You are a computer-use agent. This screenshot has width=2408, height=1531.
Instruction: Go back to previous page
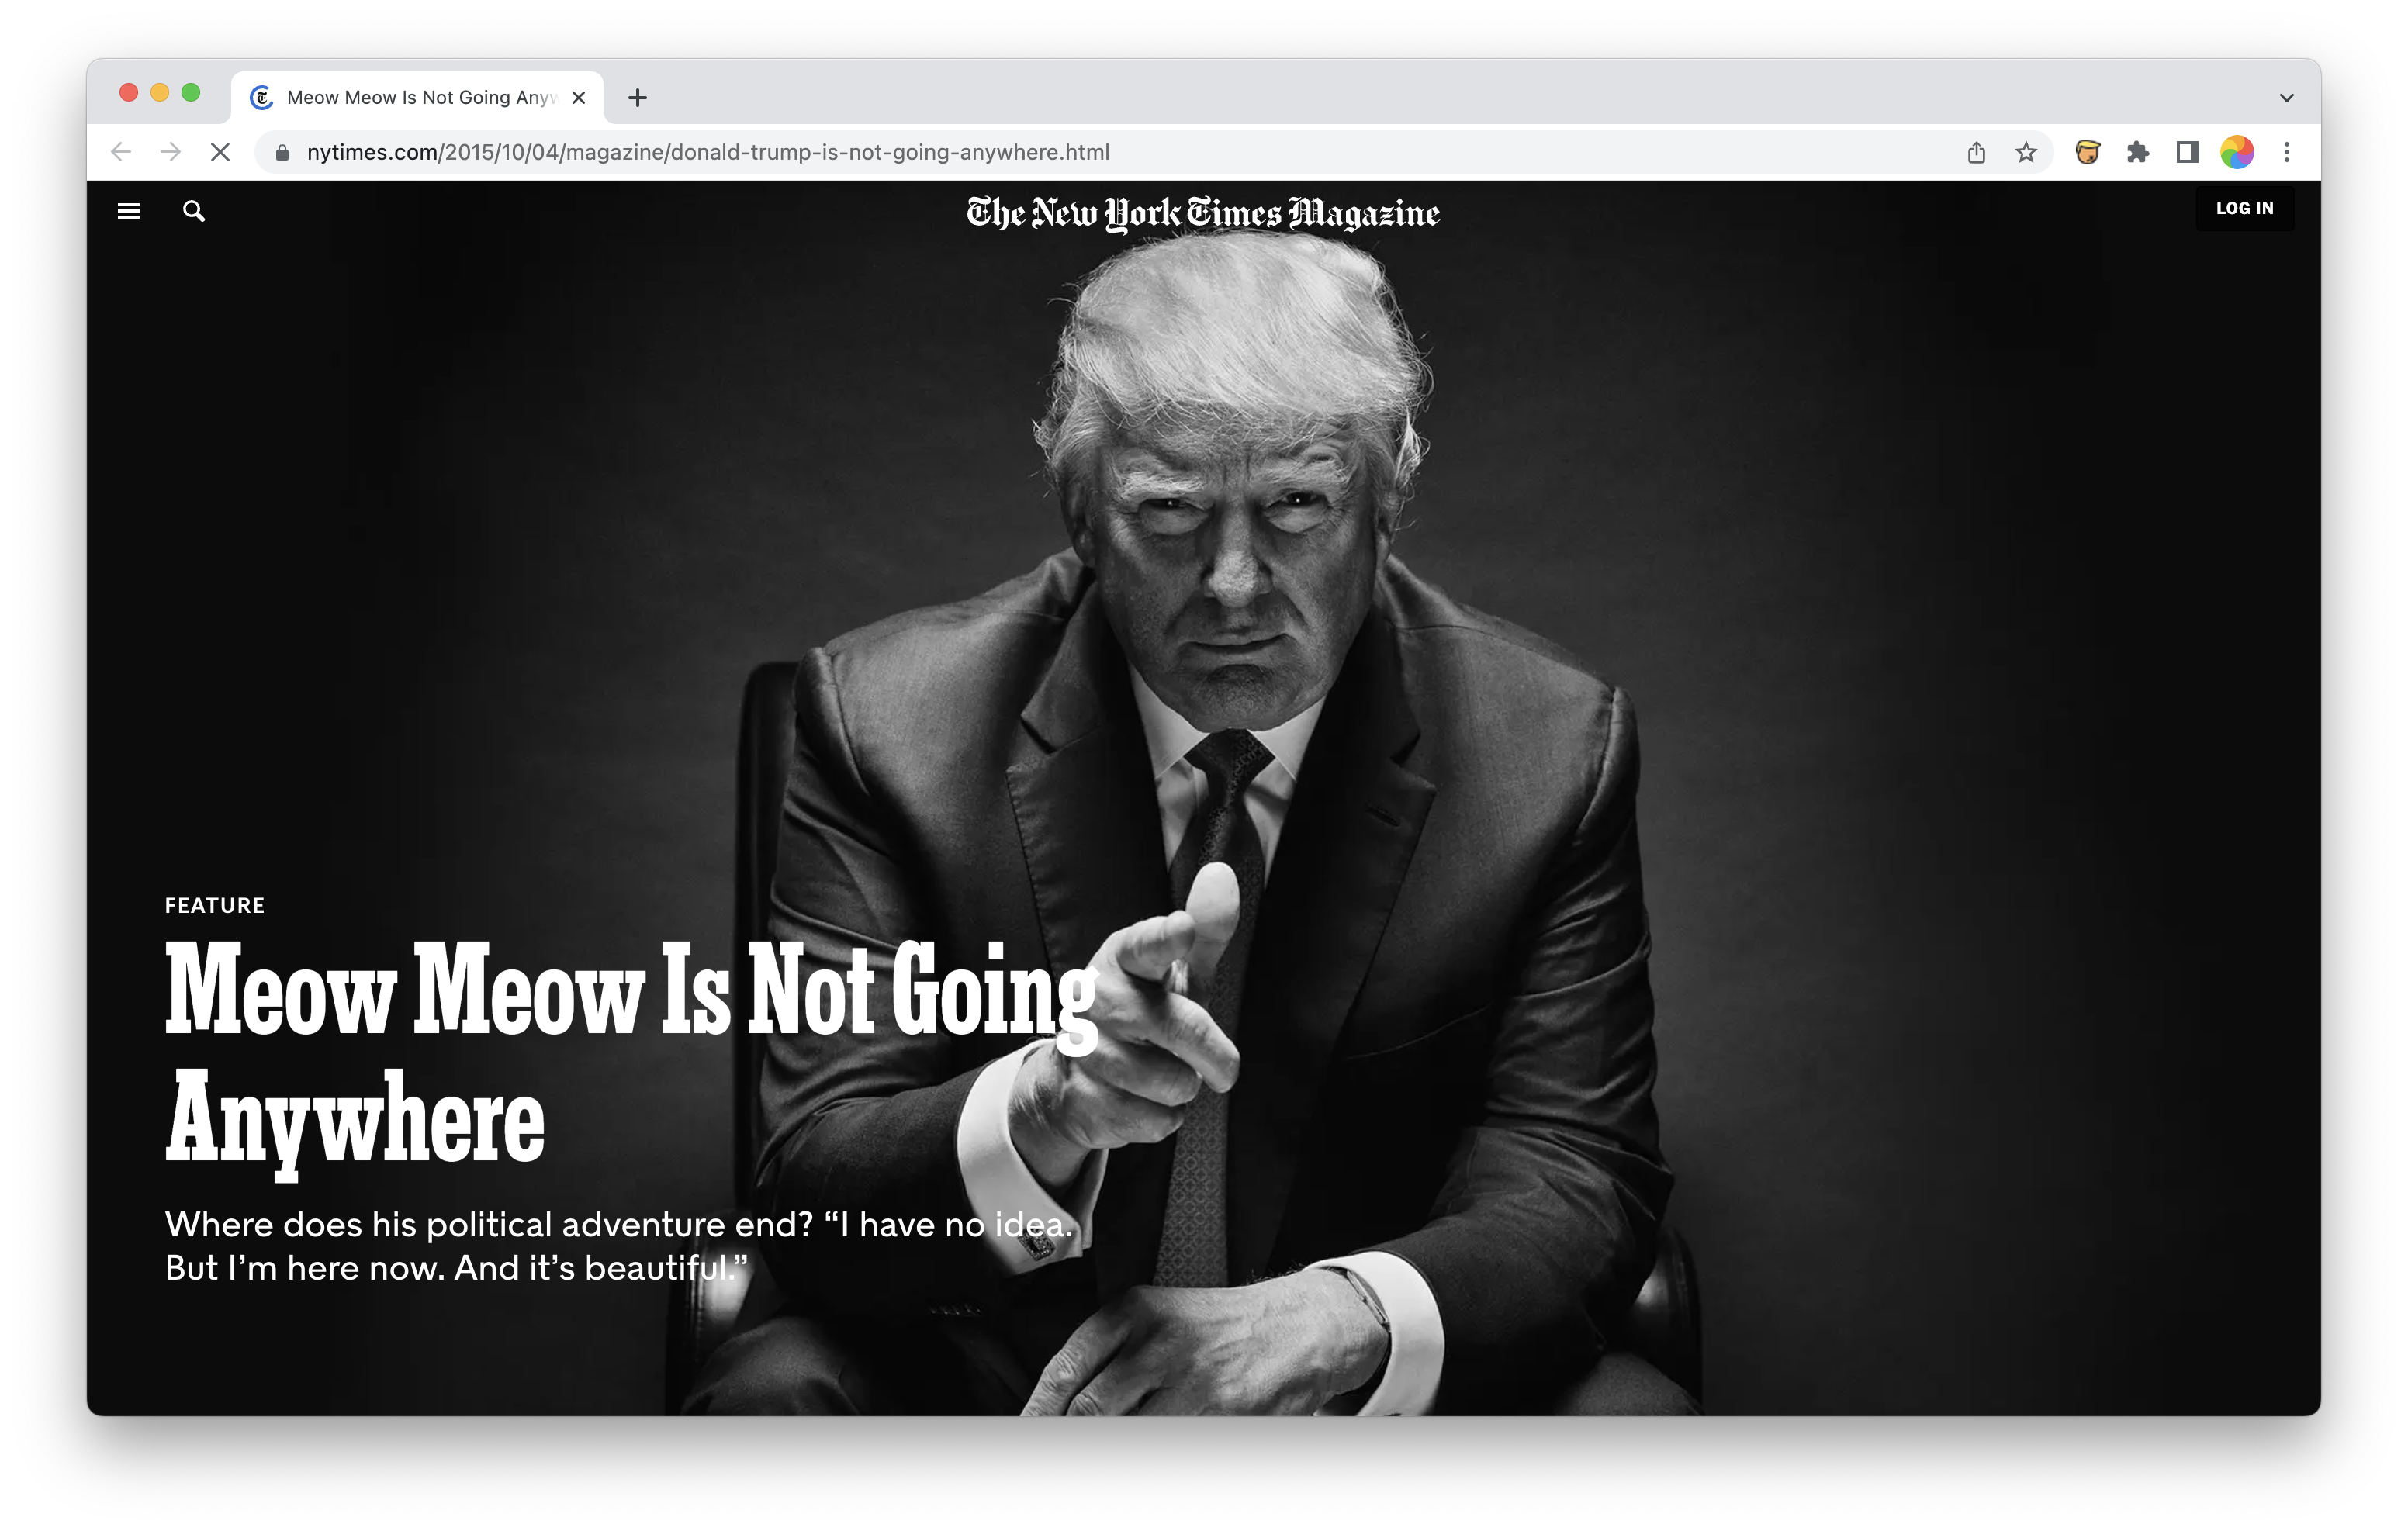point(121,152)
